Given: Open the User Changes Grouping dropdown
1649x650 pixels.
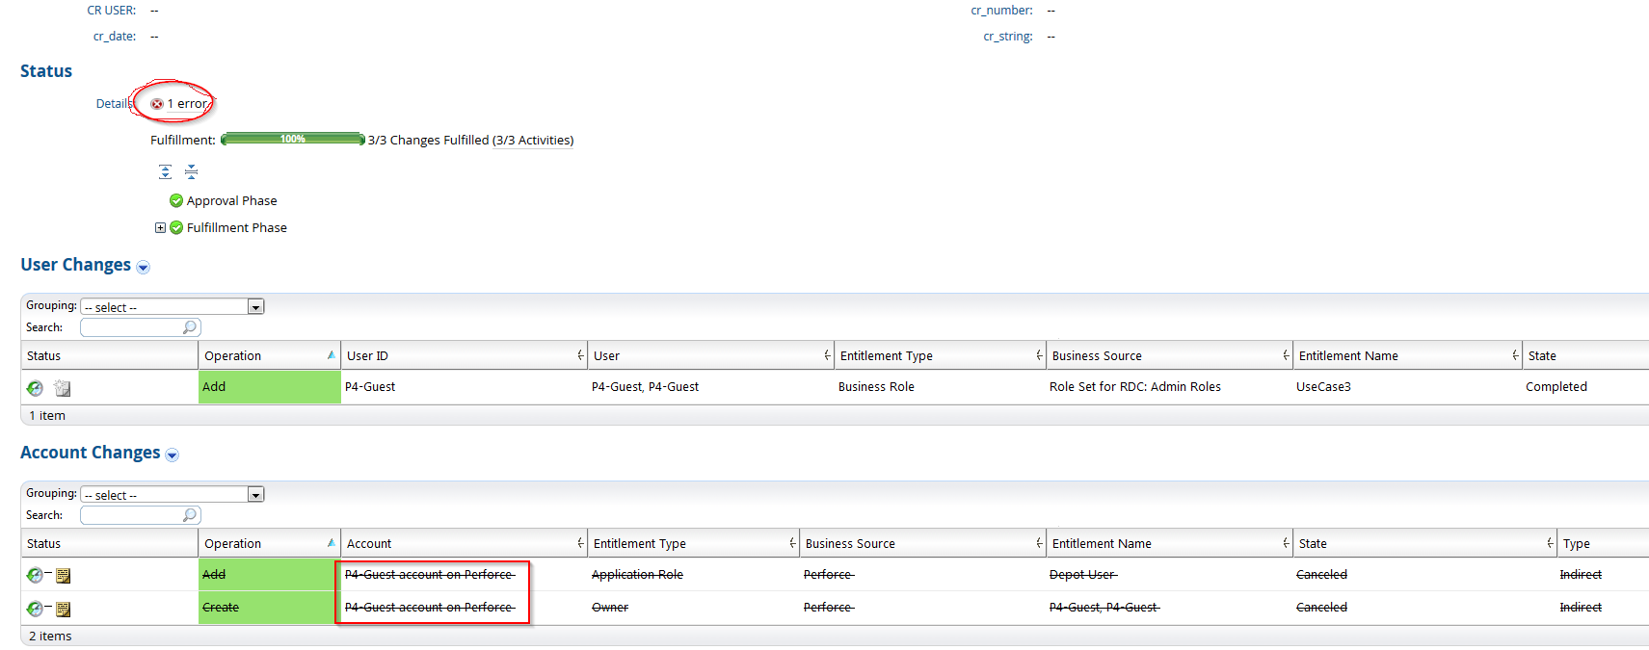Looking at the screenshot, I should click(x=173, y=307).
